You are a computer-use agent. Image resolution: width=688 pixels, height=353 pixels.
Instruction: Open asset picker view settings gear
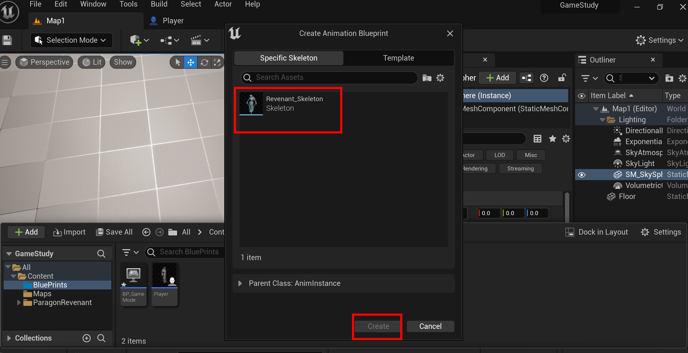coord(440,78)
